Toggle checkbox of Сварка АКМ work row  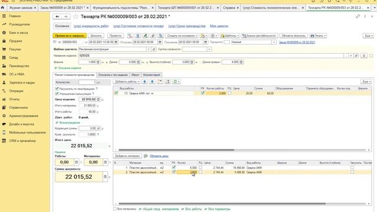coord(116,93)
